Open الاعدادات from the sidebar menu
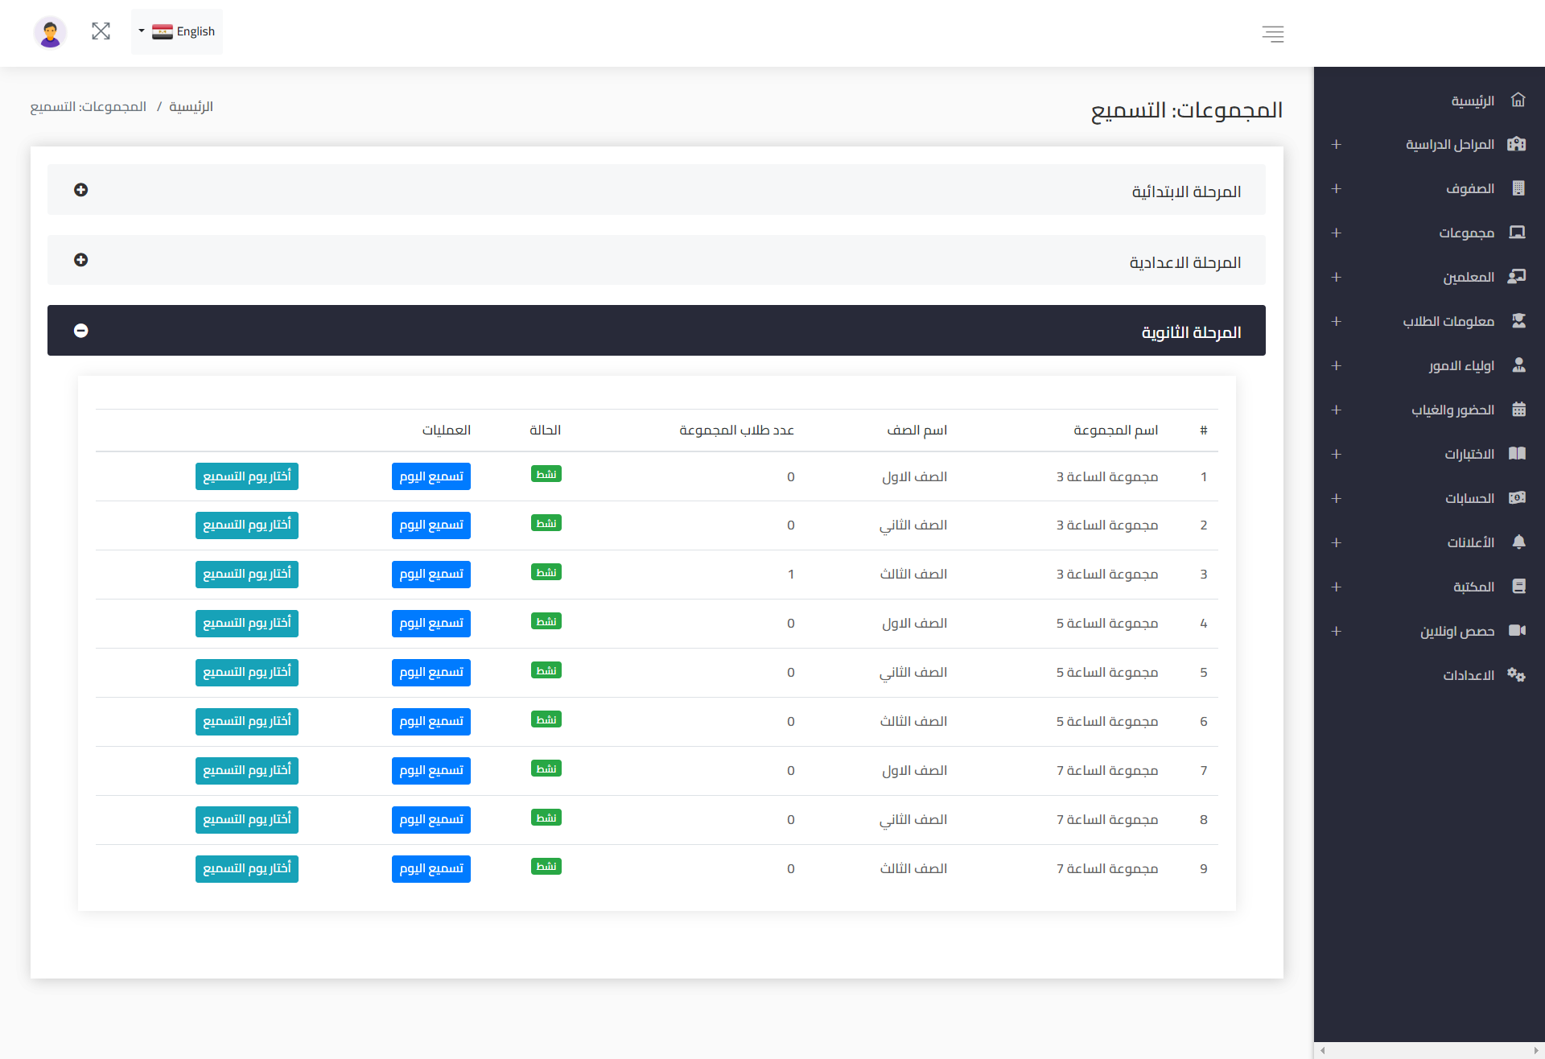 pyautogui.click(x=1518, y=674)
